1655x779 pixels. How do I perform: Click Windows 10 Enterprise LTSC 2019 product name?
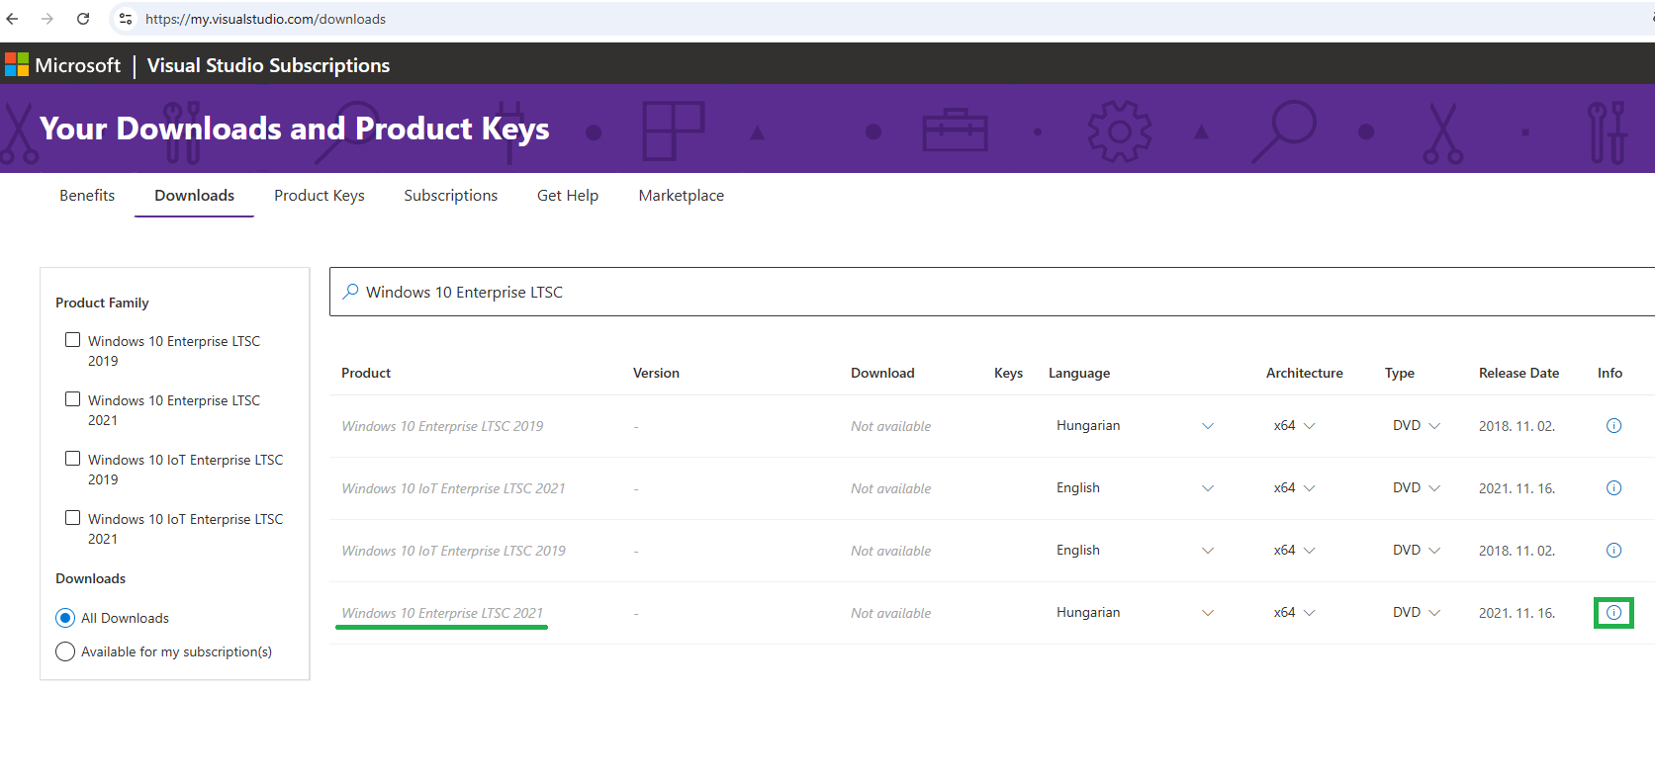tap(442, 426)
